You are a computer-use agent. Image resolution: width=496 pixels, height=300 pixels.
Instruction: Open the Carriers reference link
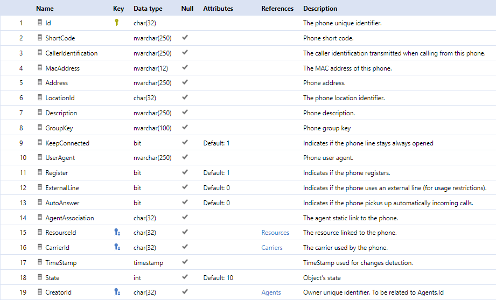click(x=272, y=248)
